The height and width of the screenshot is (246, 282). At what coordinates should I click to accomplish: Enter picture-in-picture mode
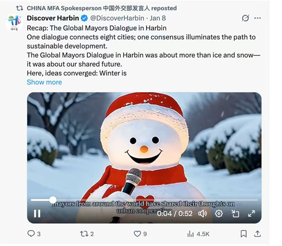(x=235, y=214)
